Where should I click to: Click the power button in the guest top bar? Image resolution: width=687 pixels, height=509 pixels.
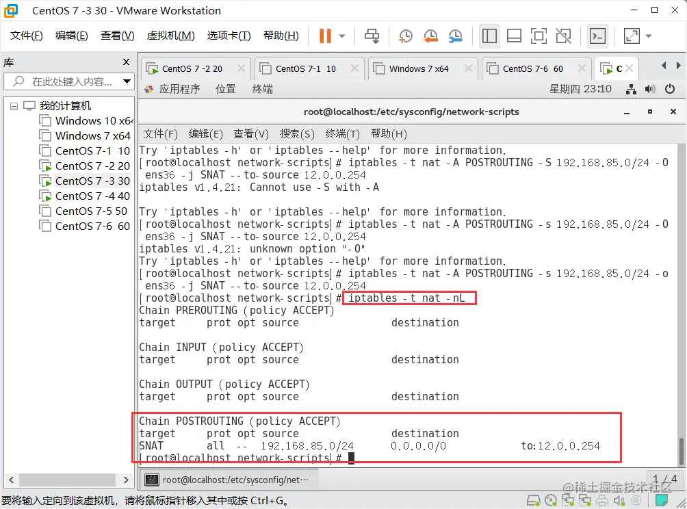[670, 88]
